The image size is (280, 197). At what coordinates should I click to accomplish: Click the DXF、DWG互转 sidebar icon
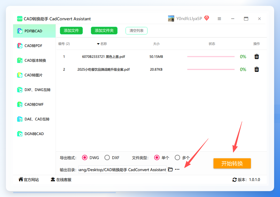click(20, 90)
